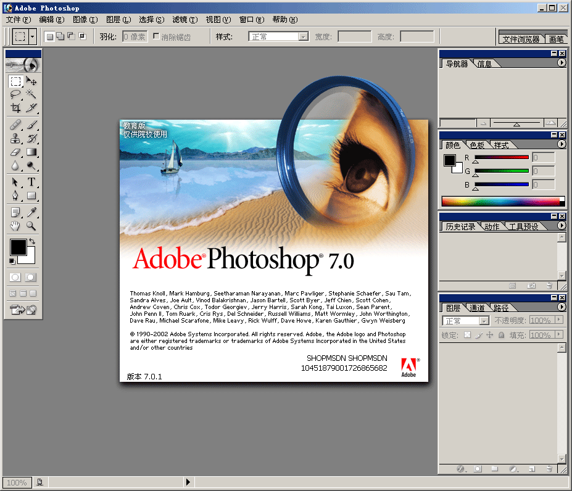Screen dimensions: 572x491
Task: Open the History panel options menu
Action: pyautogui.click(x=562, y=225)
